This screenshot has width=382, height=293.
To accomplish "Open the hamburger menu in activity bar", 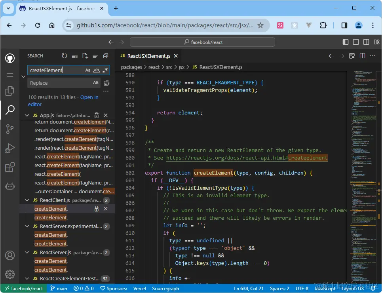I will 10,75.
